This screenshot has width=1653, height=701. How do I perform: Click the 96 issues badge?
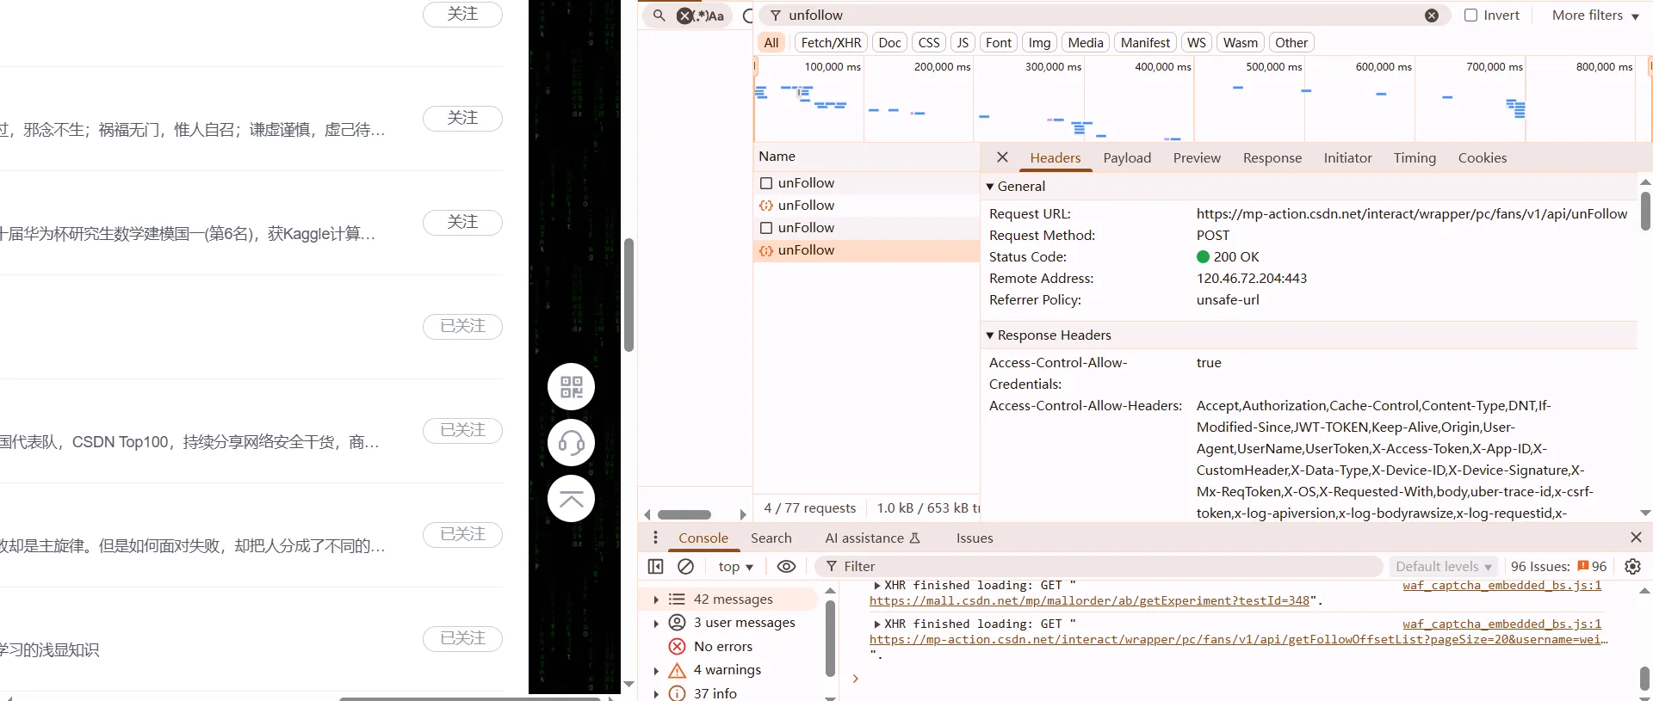[1592, 566]
